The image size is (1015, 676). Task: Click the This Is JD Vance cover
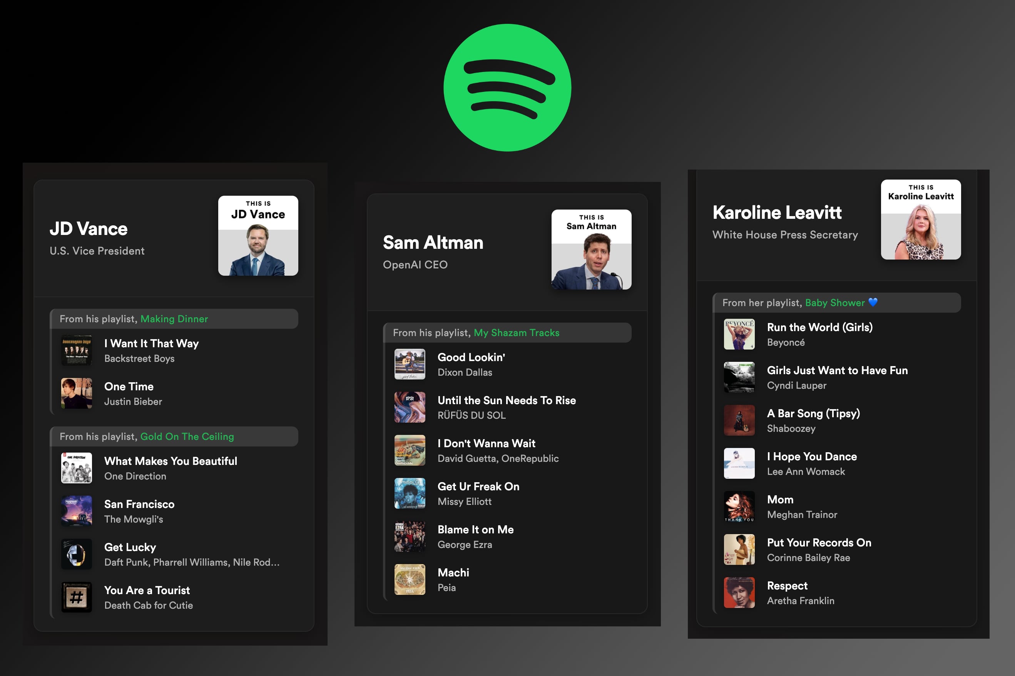(258, 236)
